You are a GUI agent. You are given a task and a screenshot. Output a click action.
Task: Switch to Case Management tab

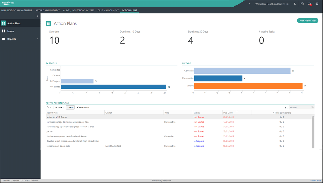108,10
